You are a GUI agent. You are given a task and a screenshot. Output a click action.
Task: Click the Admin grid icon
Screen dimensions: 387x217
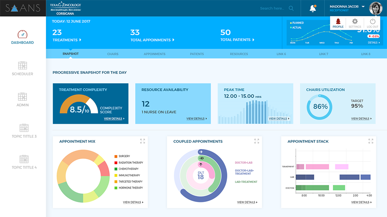point(22,97)
